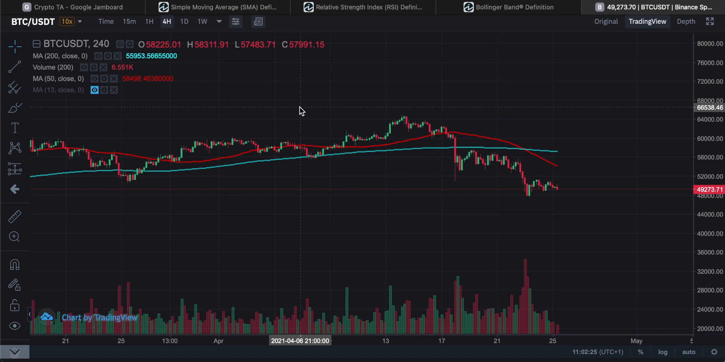Switch to 15m interval
725x362 pixels.
pyautogui.click(x=129, y=21)
